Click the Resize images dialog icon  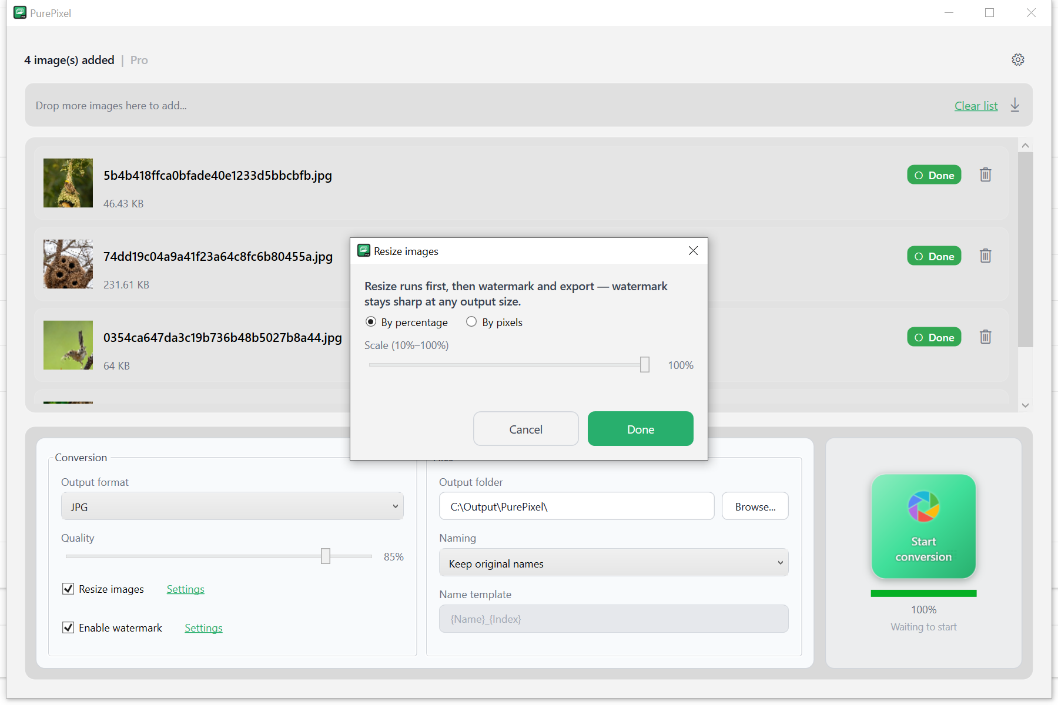pos(364,251)
